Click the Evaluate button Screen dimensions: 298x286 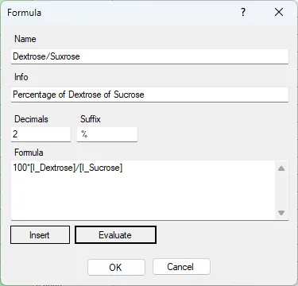coord(115,235)
